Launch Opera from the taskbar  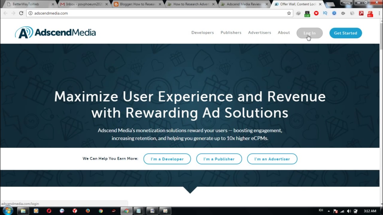click(49, 211)
